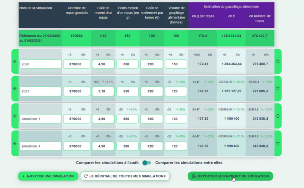Click move handle of 2021 row
Screen dimensions: 304x188
pyautogui.click(x=15, y=89)
